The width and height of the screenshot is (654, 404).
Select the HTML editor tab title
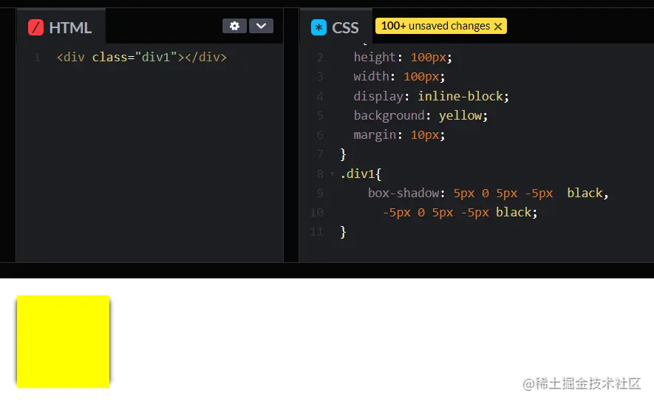click(x=70, y=28)
